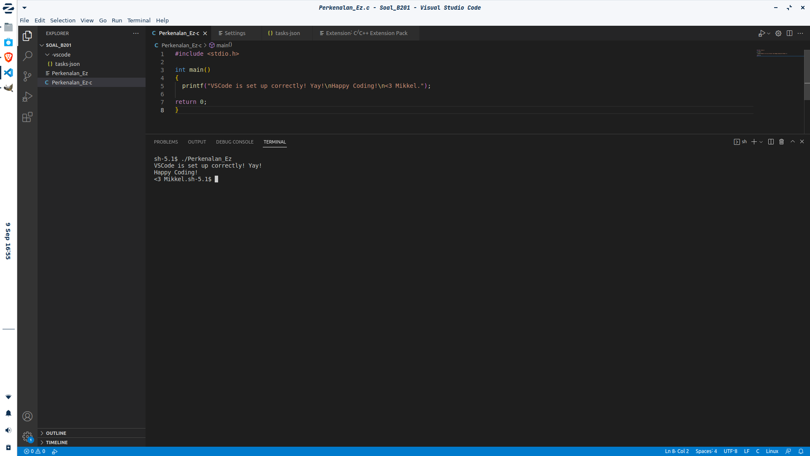Click the Explorer icon in sidebar
This screenshot has width=810, height=456.
pos(27,34)
